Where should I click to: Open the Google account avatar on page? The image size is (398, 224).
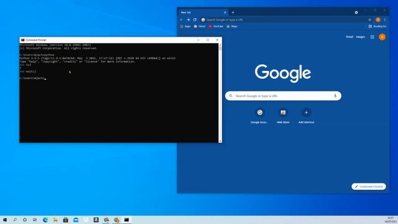[x=382, y=37]
